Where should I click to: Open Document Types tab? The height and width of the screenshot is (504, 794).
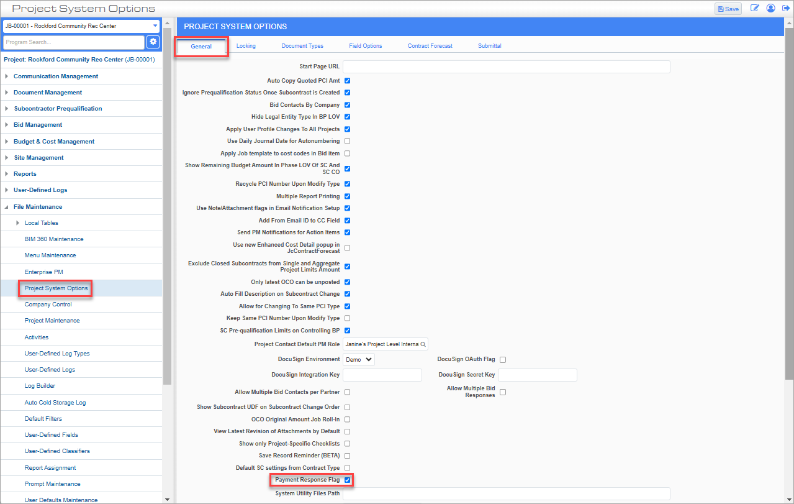pyautogui.click(x=302, y=46)
